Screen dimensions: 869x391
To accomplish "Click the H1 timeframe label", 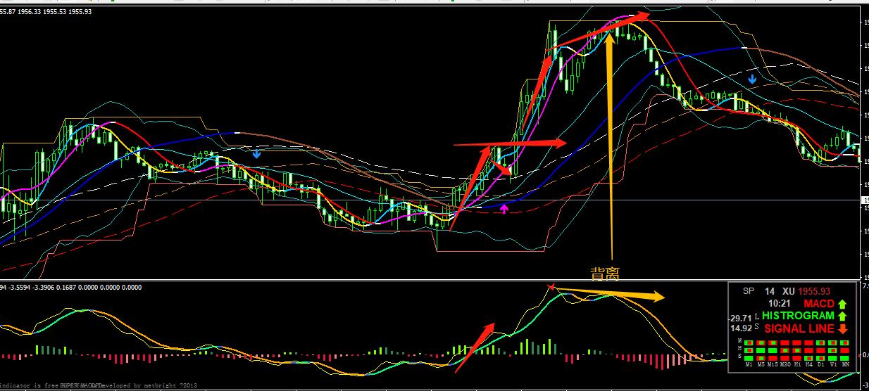I will pos(797,364).
